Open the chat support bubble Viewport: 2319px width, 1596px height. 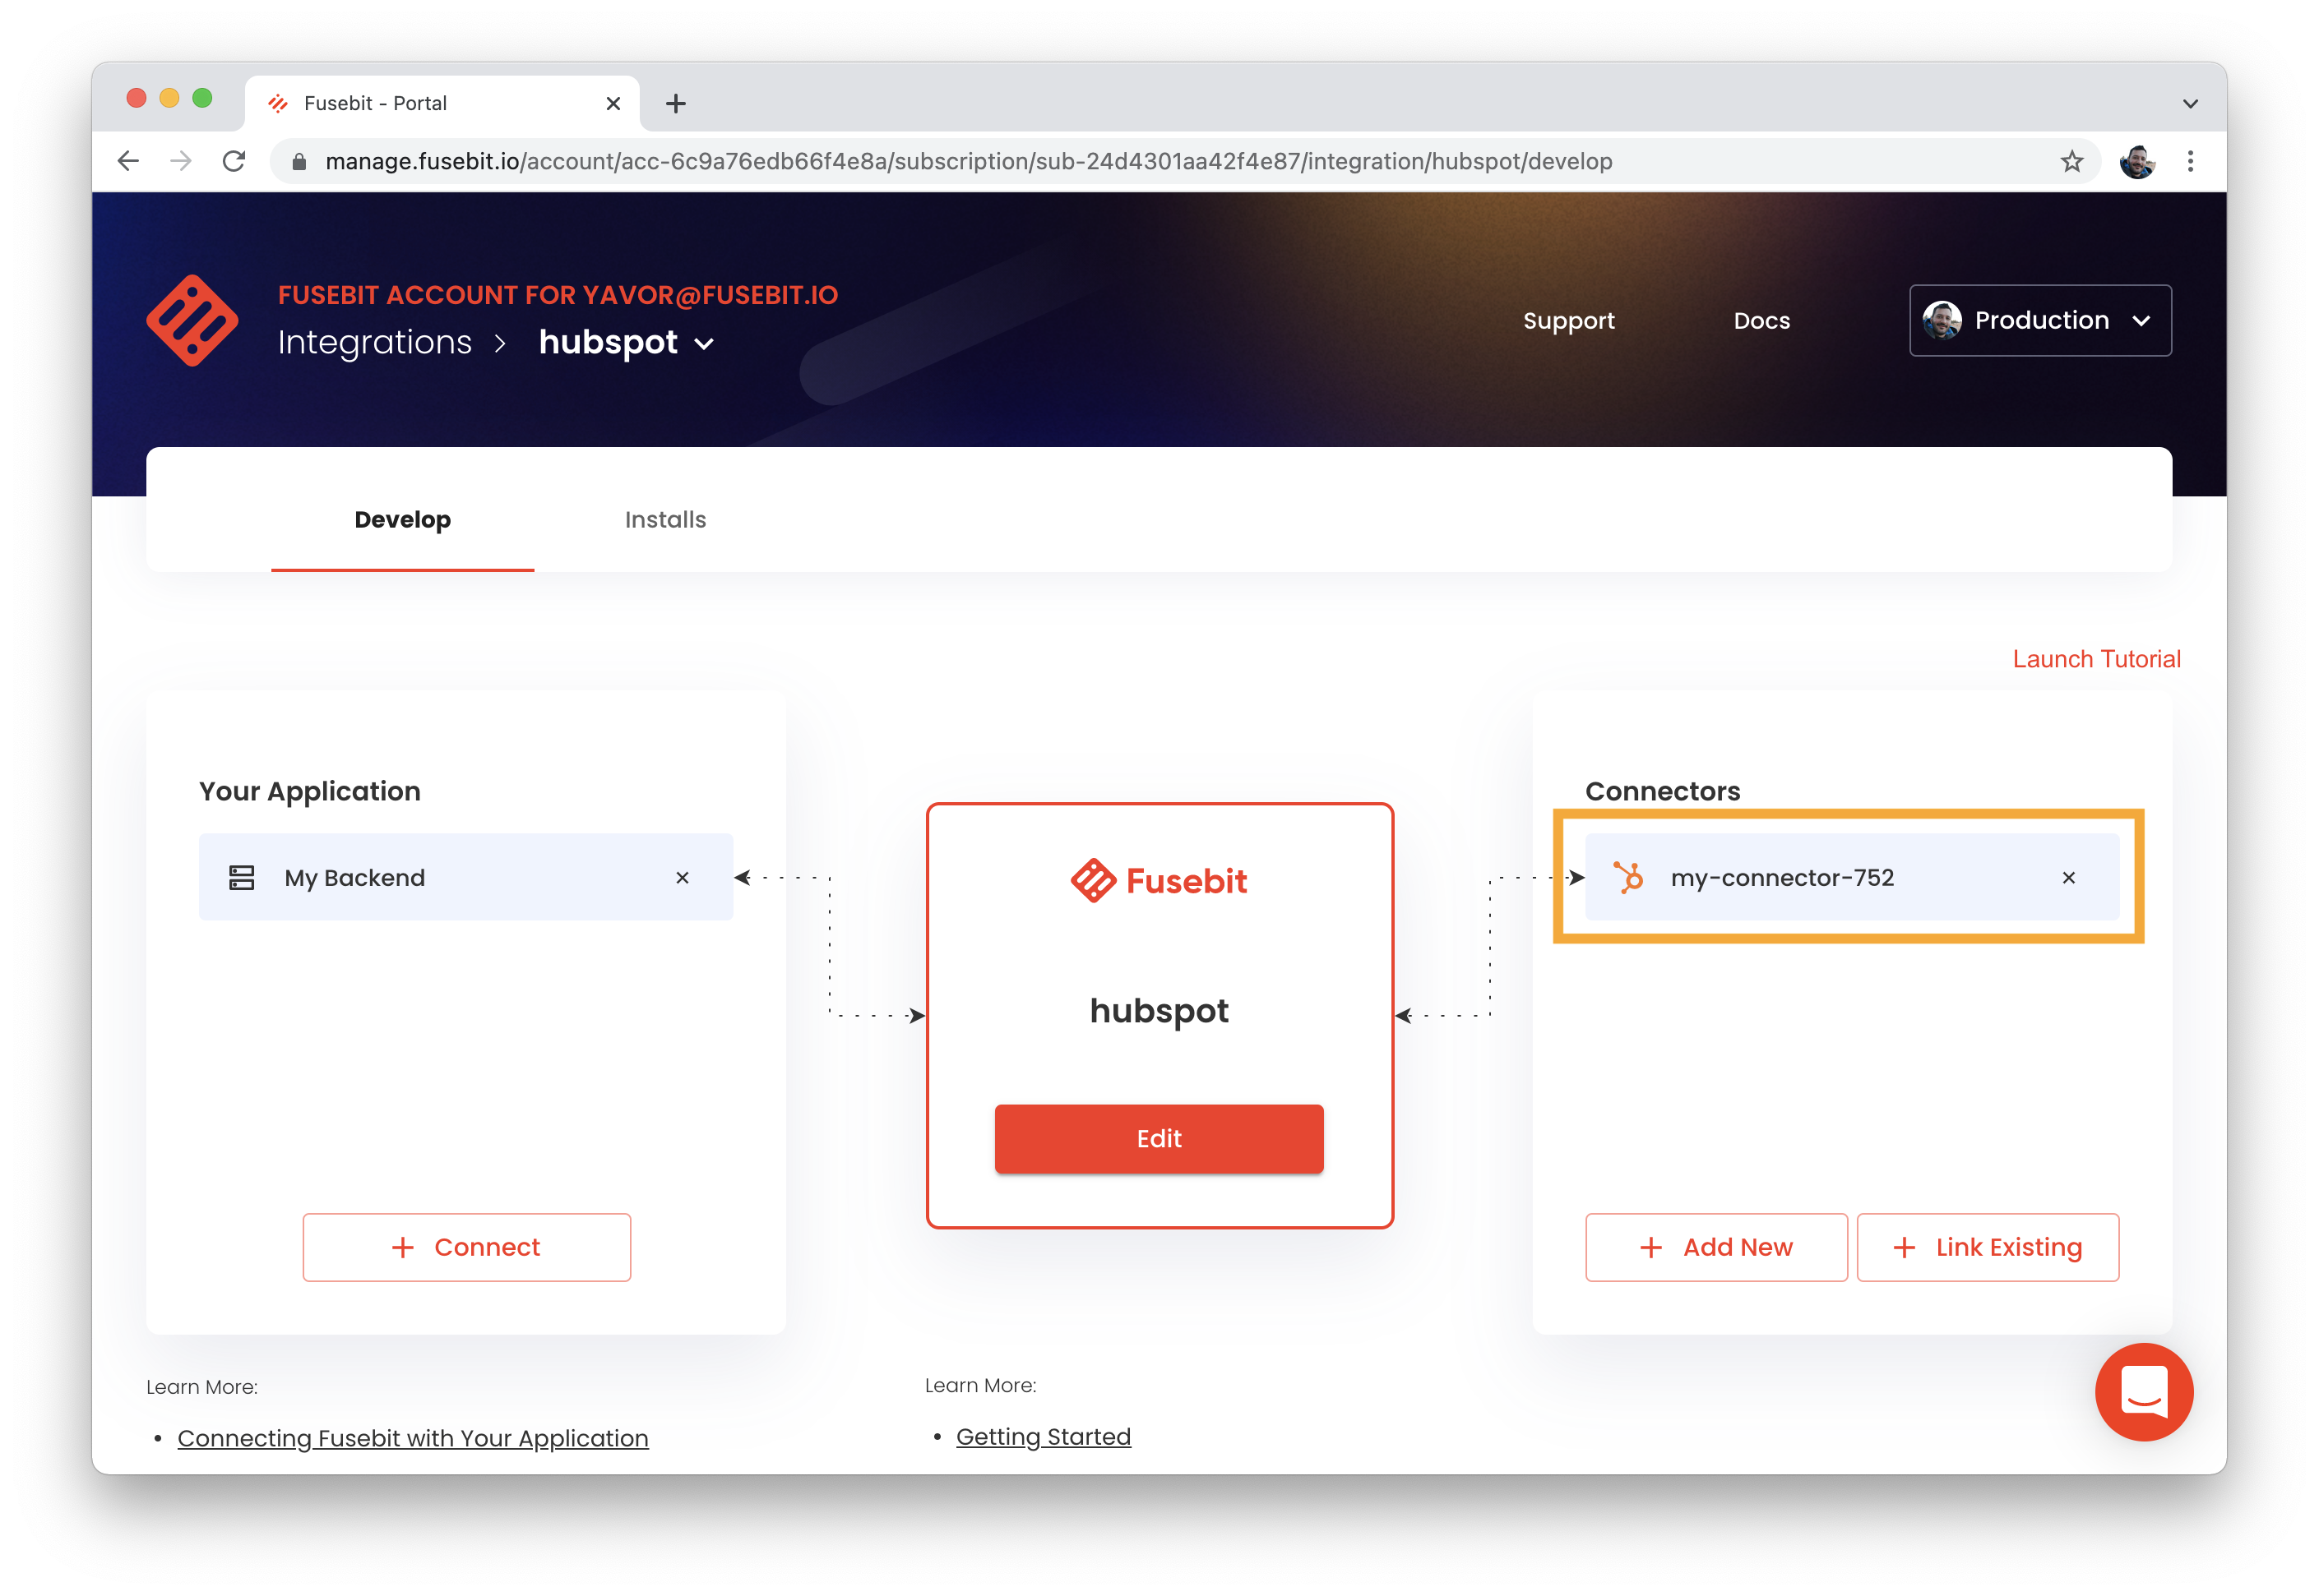(x=2143, y=1391)
